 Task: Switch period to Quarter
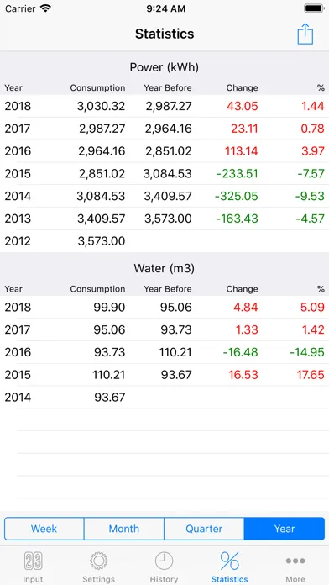click(x=204, y=529)
